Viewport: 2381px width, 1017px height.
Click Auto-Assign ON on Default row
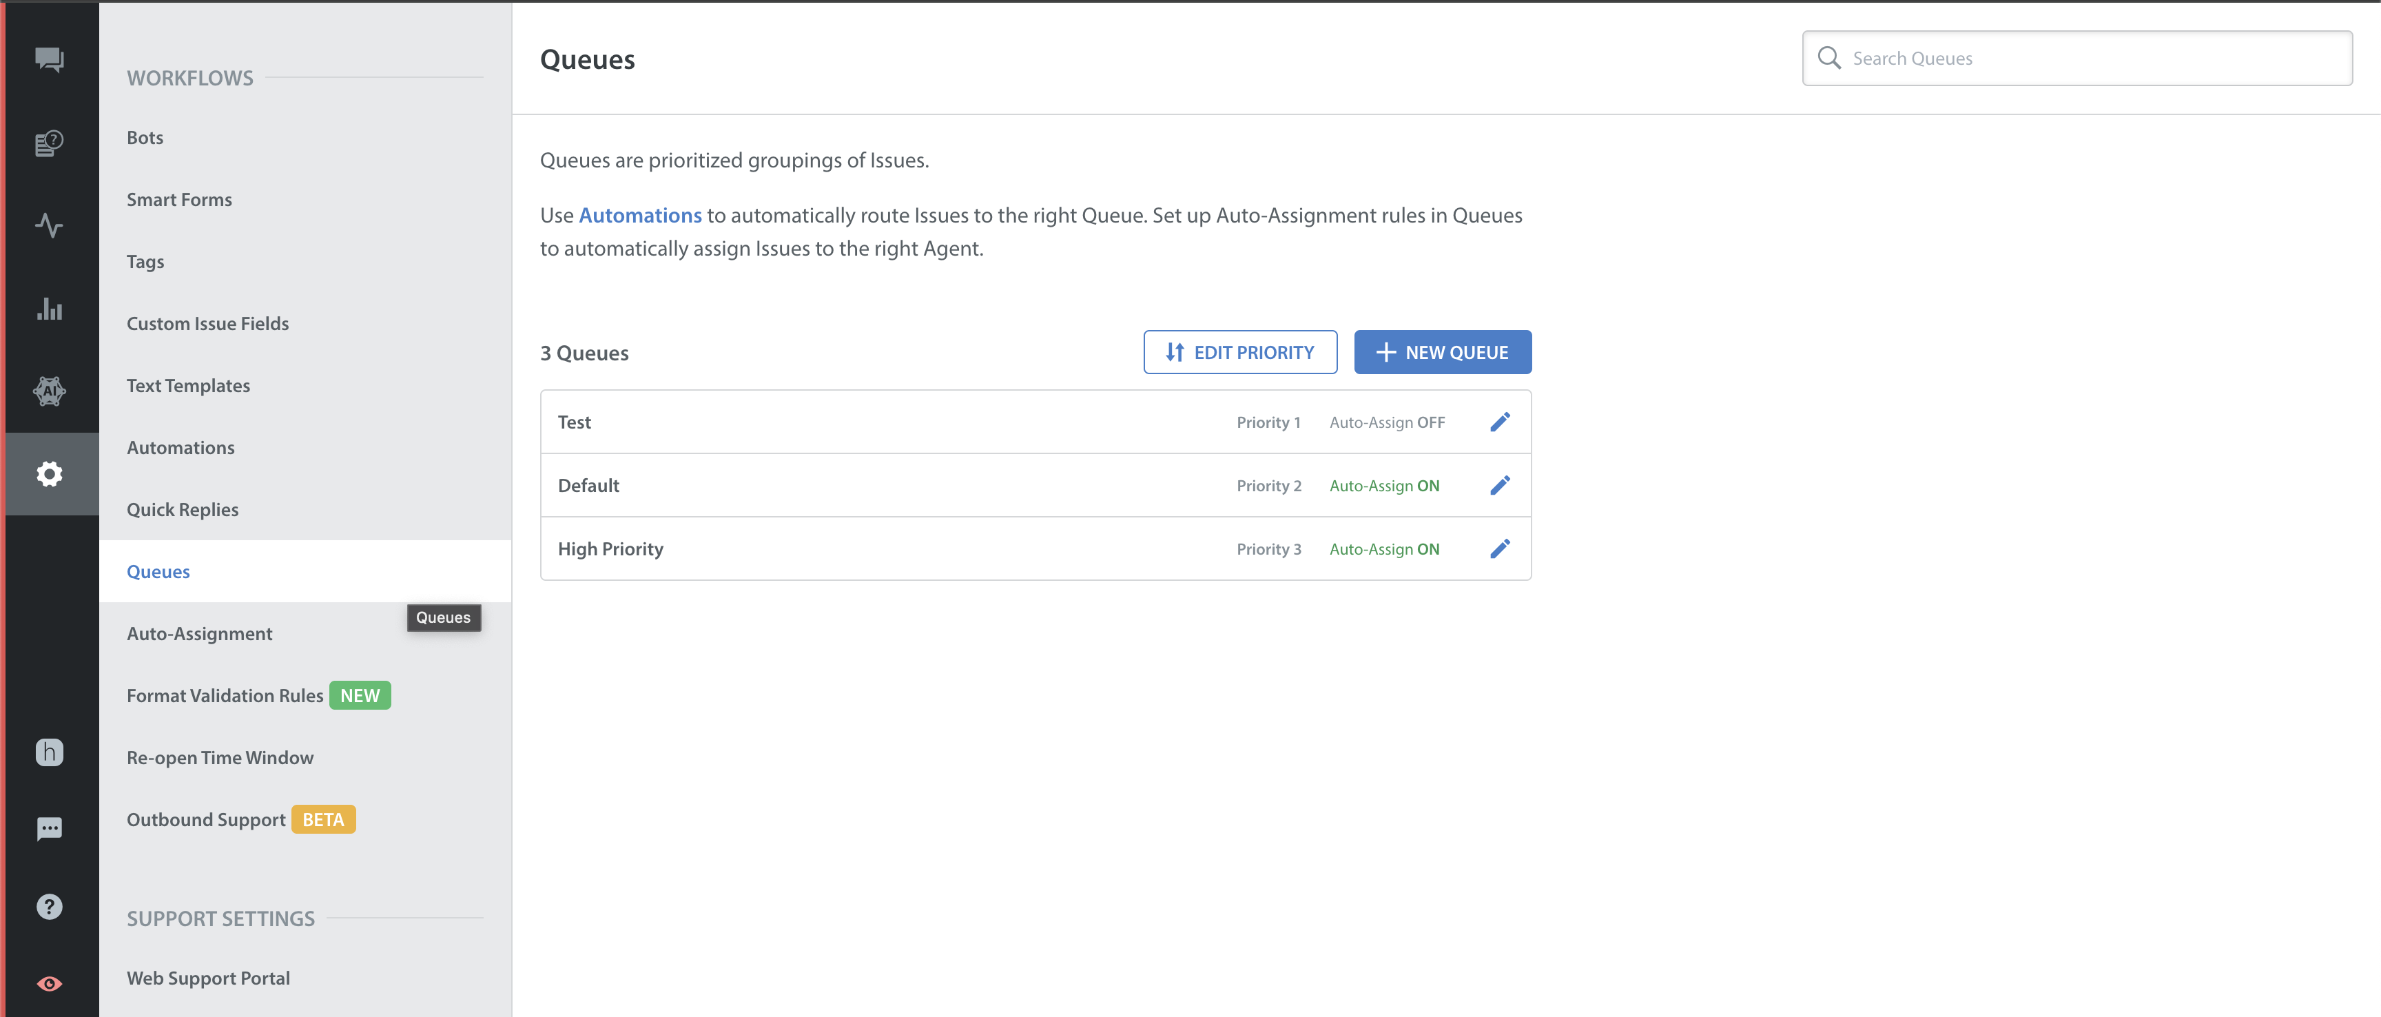[x=1385, y=486]
